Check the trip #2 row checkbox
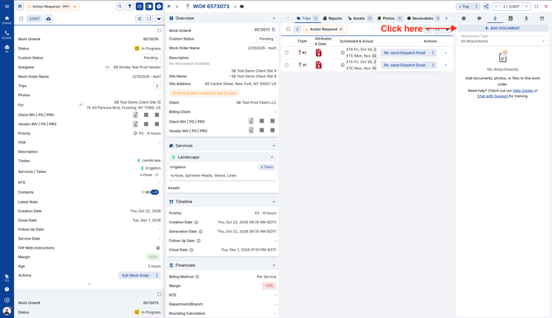The height and width of the screenshot is (318, 552). 287,53
